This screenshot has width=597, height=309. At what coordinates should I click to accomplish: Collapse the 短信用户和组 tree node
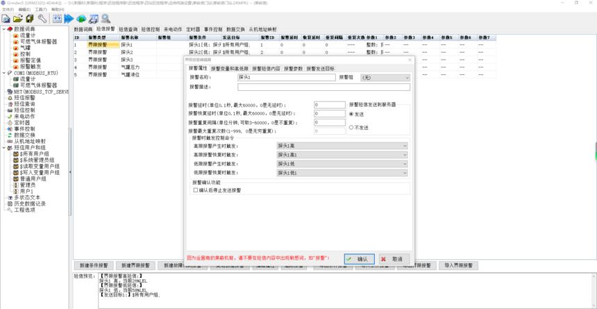click(3, 147)
